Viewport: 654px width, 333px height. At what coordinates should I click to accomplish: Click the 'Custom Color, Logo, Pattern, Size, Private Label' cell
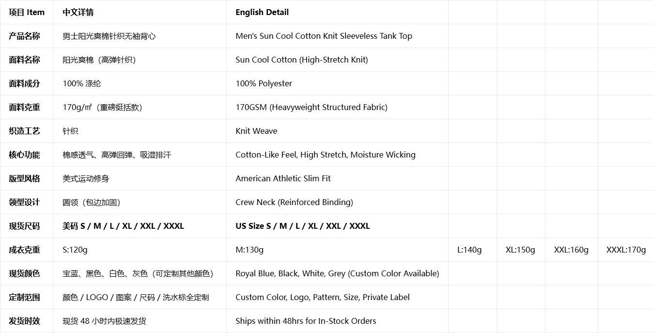(x=337, y=297)
